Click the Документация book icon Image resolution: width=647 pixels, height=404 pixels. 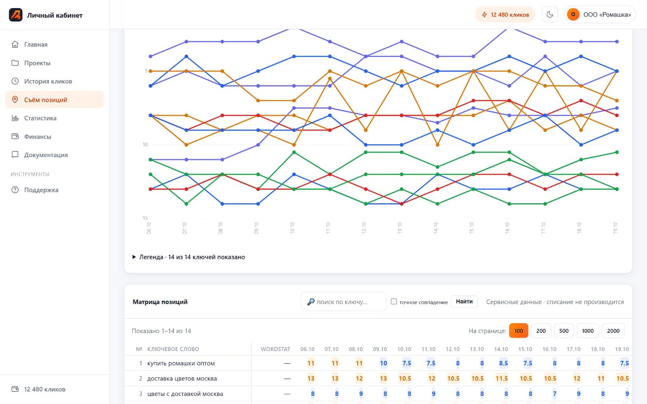click(15, 155)
